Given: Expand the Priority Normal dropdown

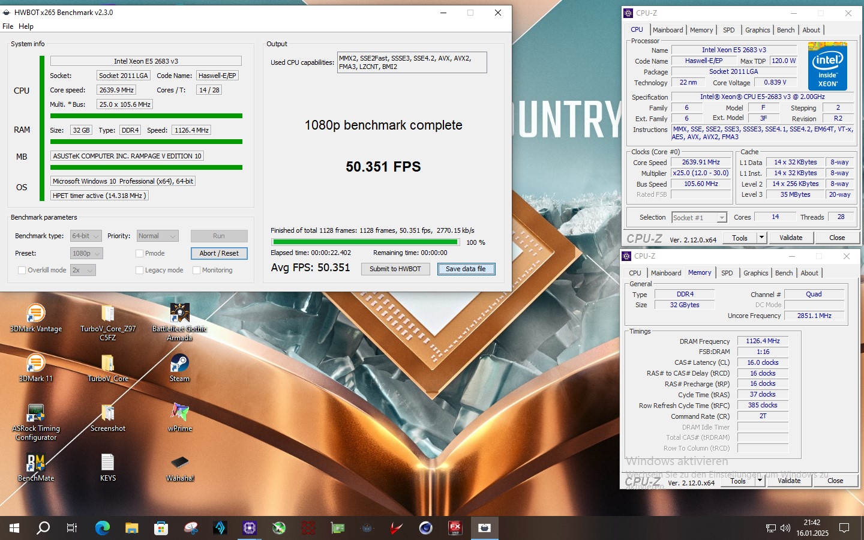Looking at the screenshot, I should (158, 236).
